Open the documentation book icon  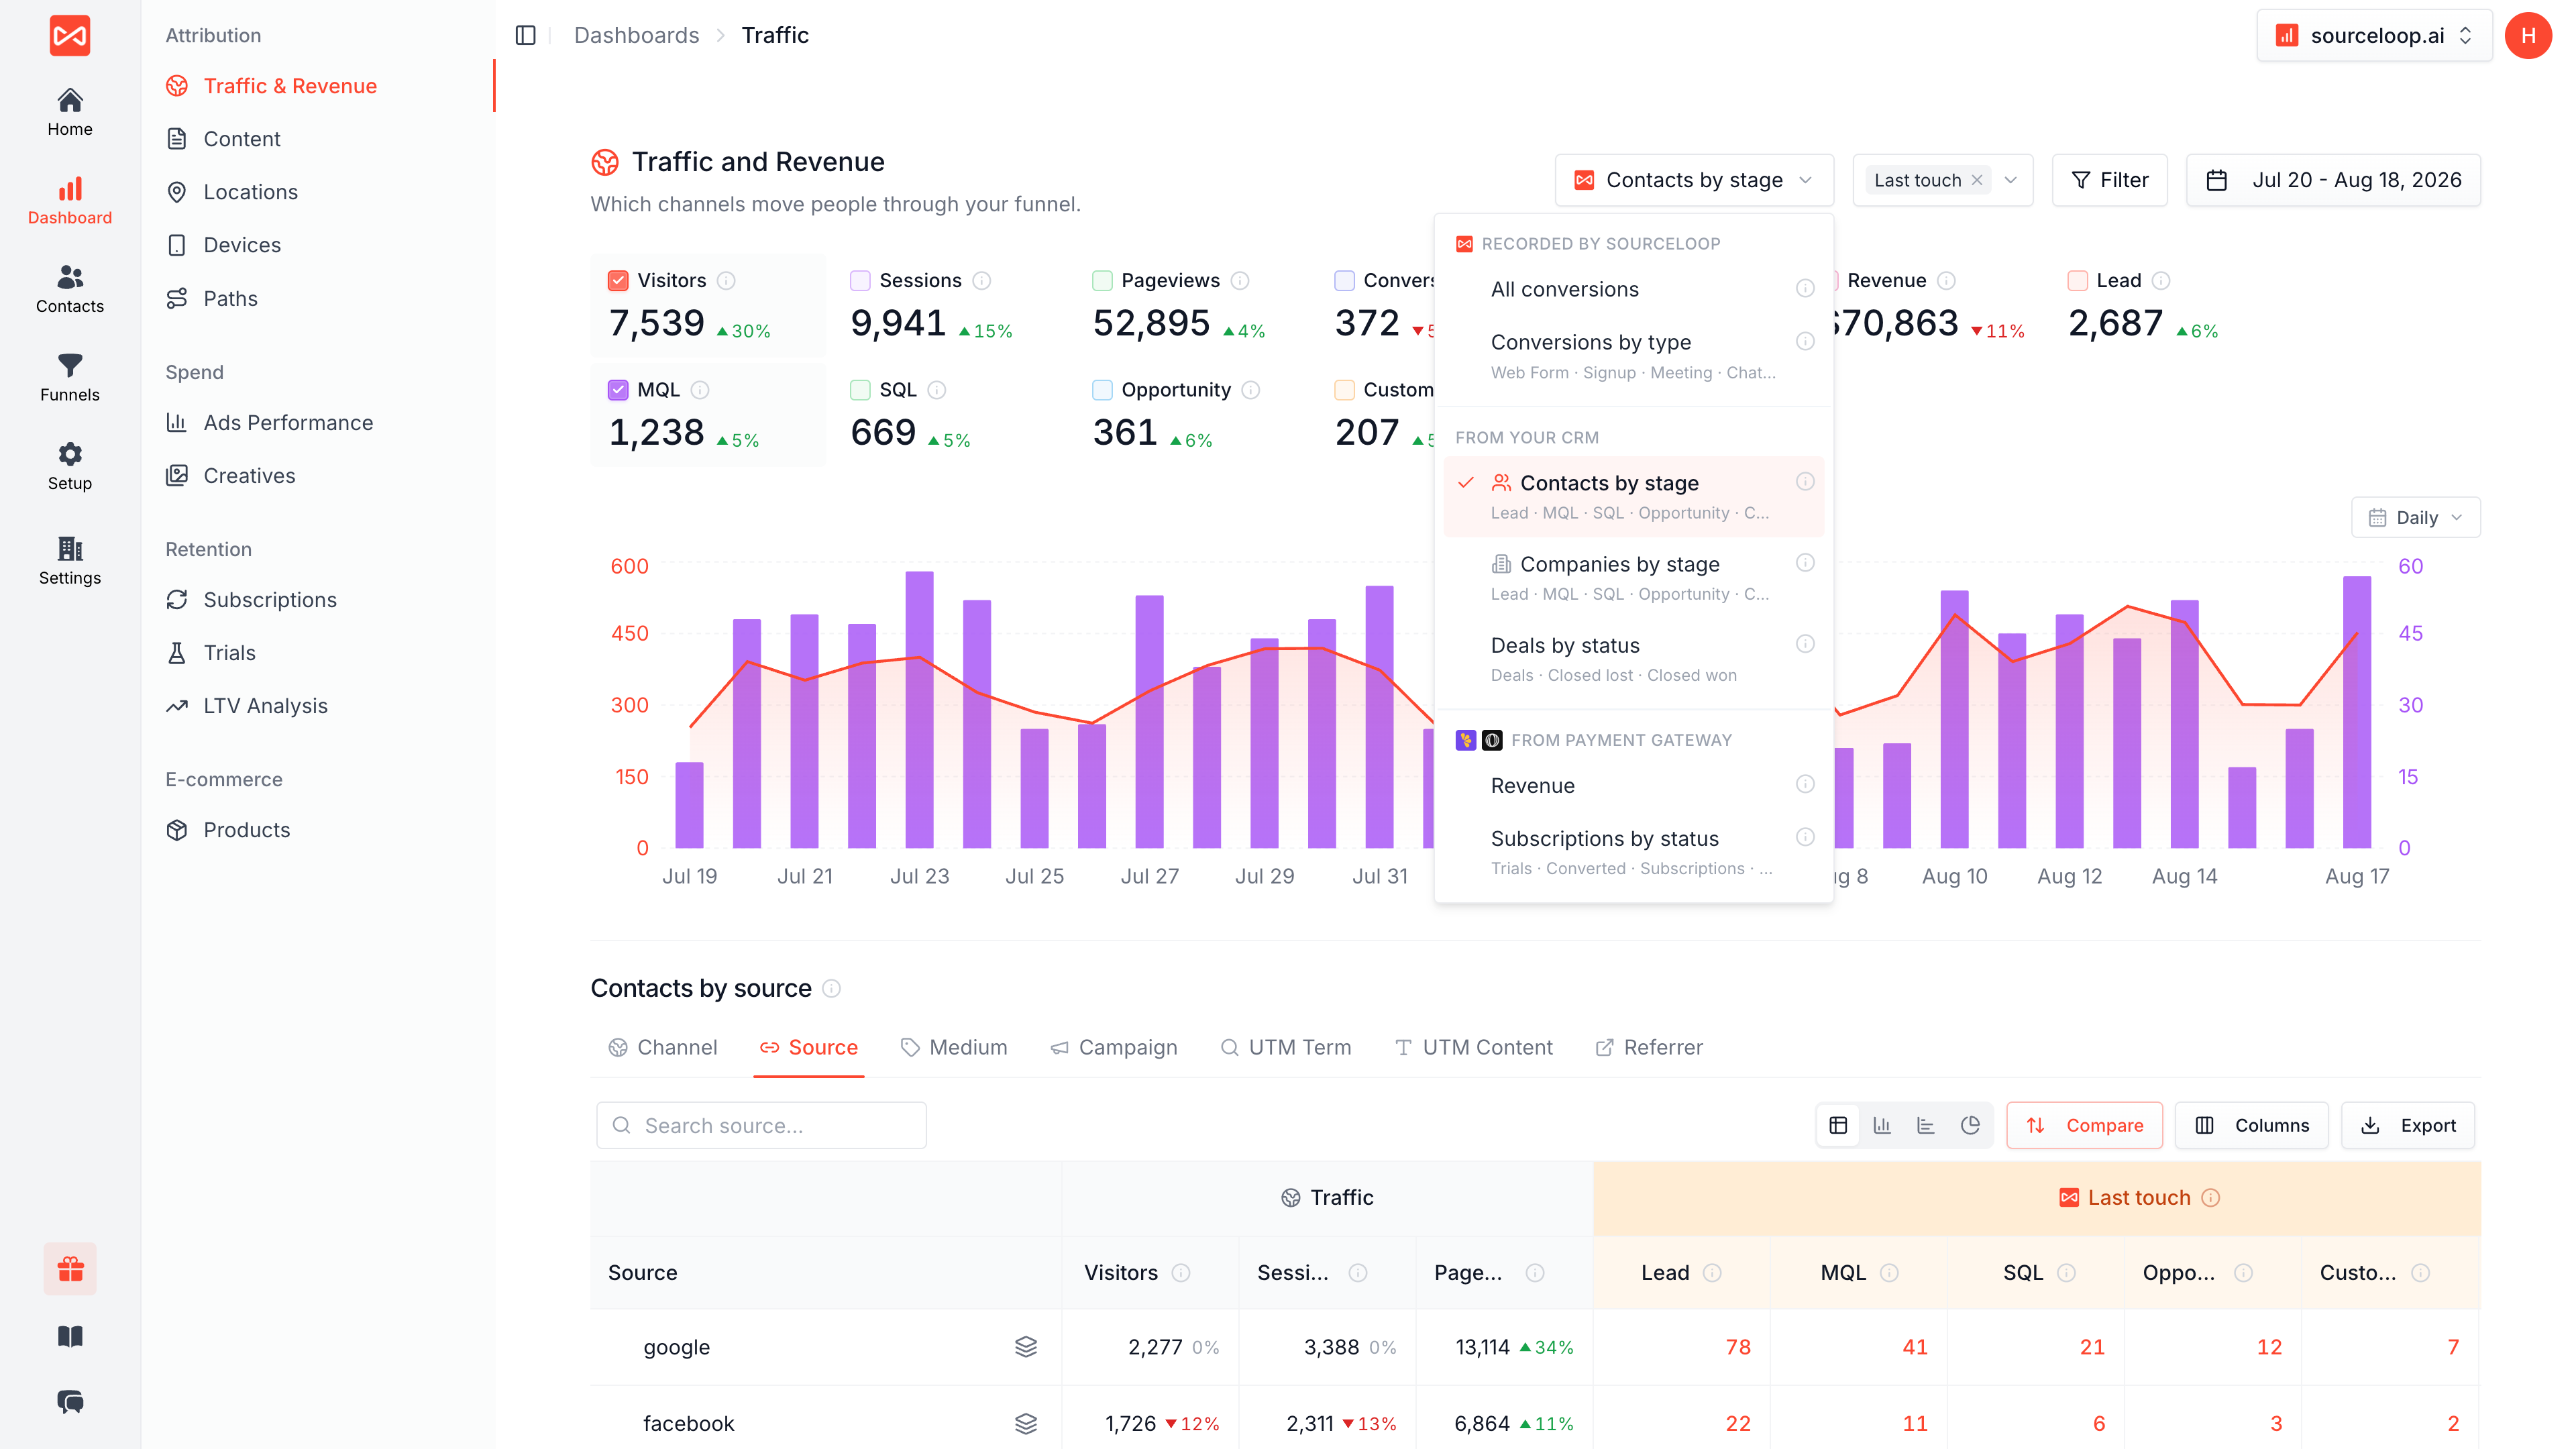[70, 1336]
